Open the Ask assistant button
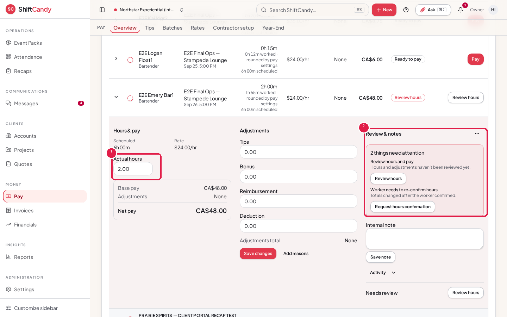The height and width of the screenshot is (317, 507). point(433,10)
